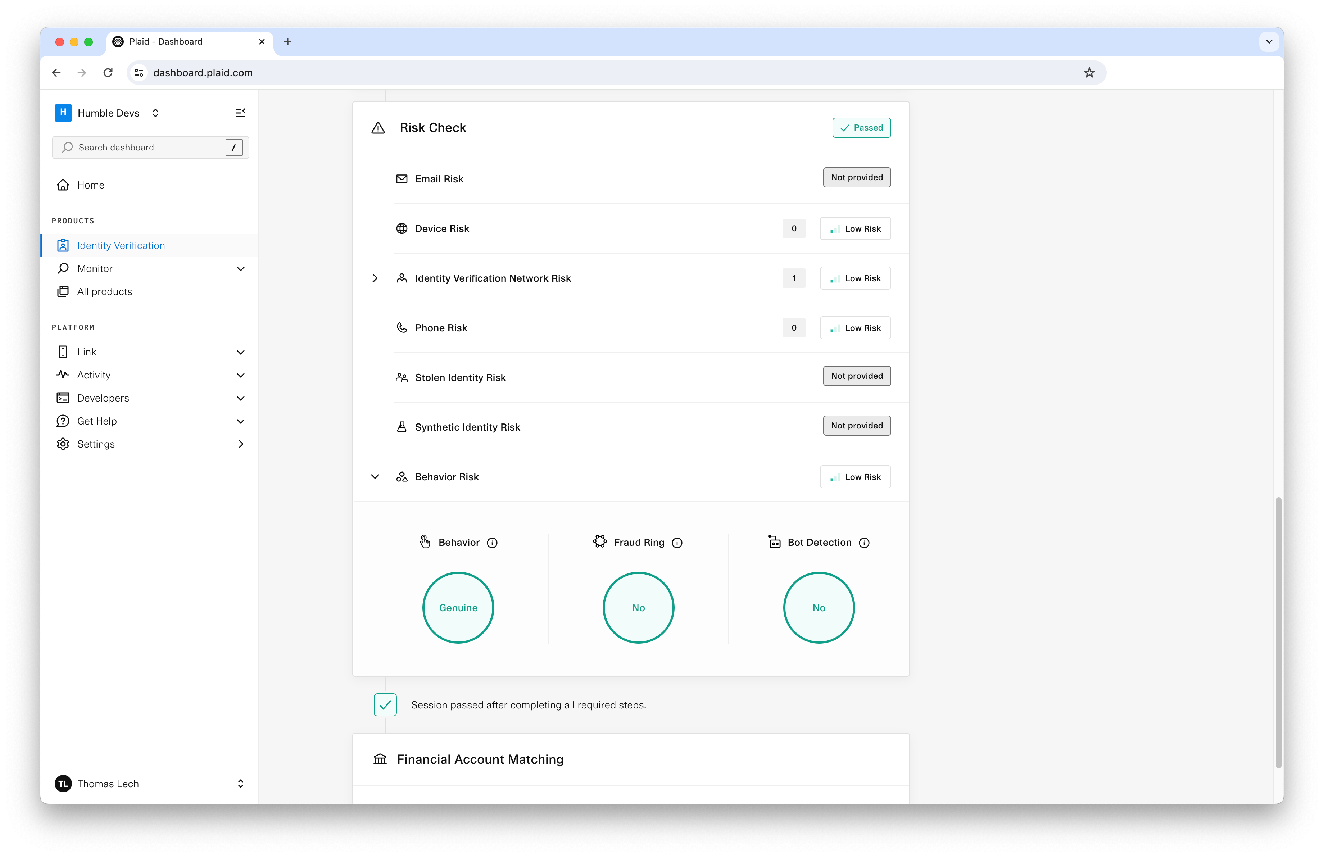The height and width of the screenshot is (857, 1324).
Task: Click the Bot Detection robot icon
Action: click(774, 542)
